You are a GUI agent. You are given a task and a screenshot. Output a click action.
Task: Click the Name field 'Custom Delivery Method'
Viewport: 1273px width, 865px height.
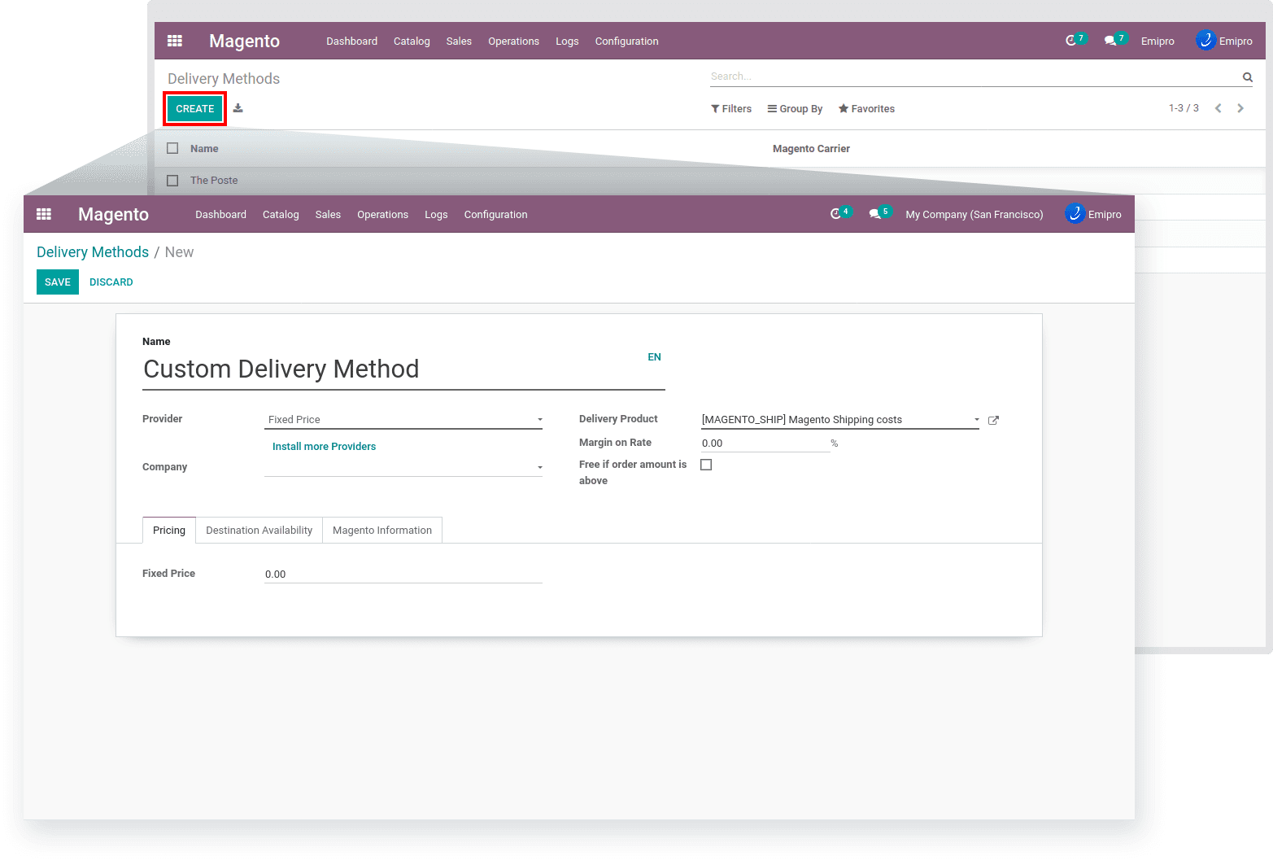pos(403,369)
